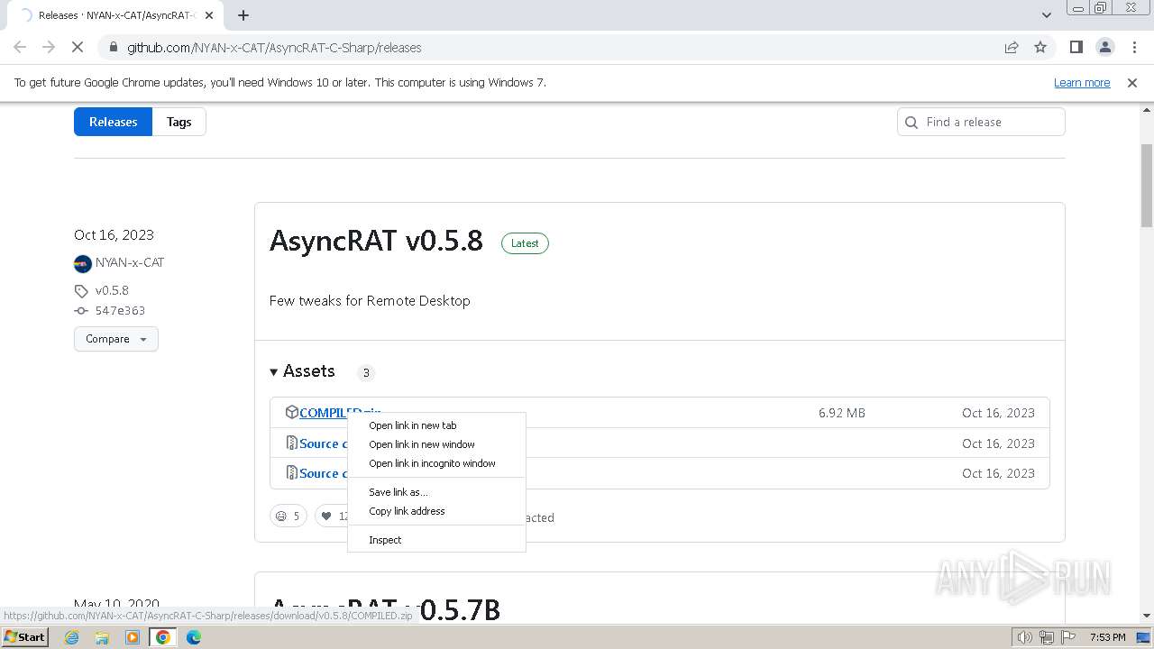
Task: Click the second Source code archive icon
Action: (x=291, y=472)
